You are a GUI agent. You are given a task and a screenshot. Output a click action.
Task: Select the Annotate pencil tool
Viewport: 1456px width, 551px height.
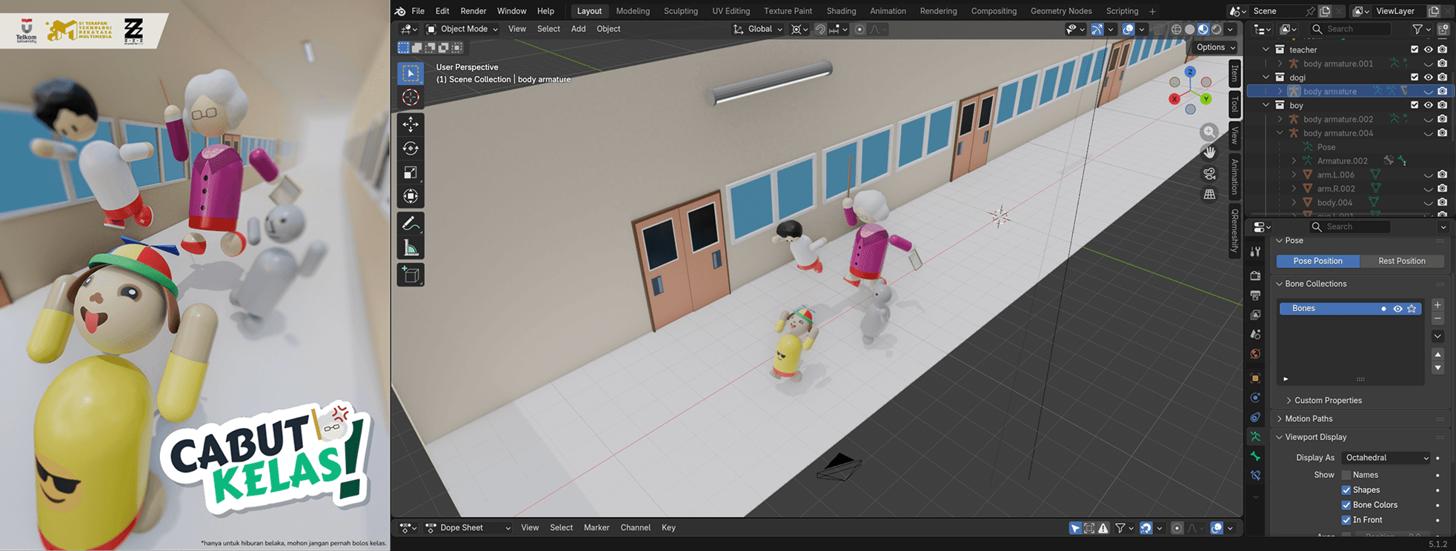point(410,224)
